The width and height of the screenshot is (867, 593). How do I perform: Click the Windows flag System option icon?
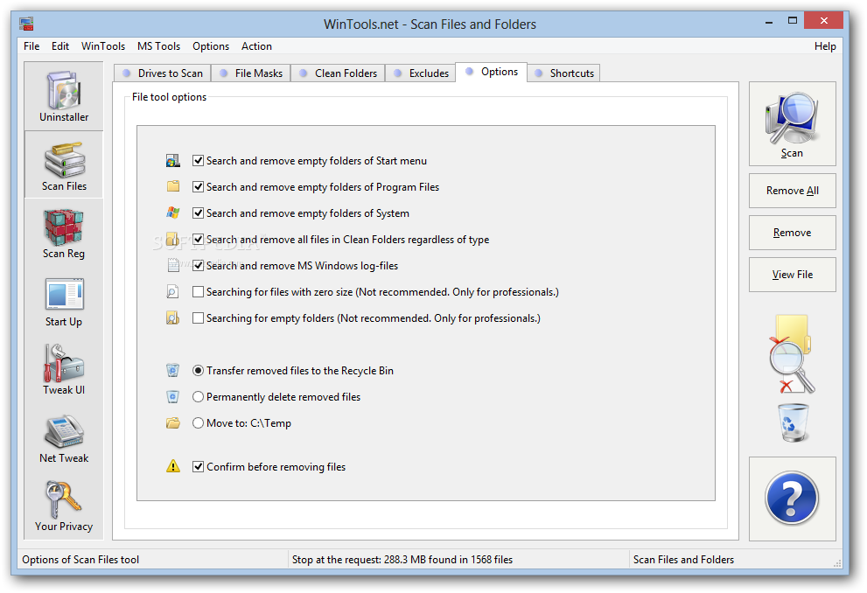[x=173, y=213]
